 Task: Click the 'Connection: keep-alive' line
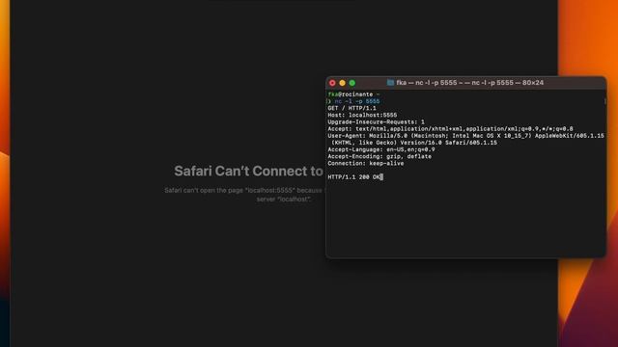coord(365,163)
